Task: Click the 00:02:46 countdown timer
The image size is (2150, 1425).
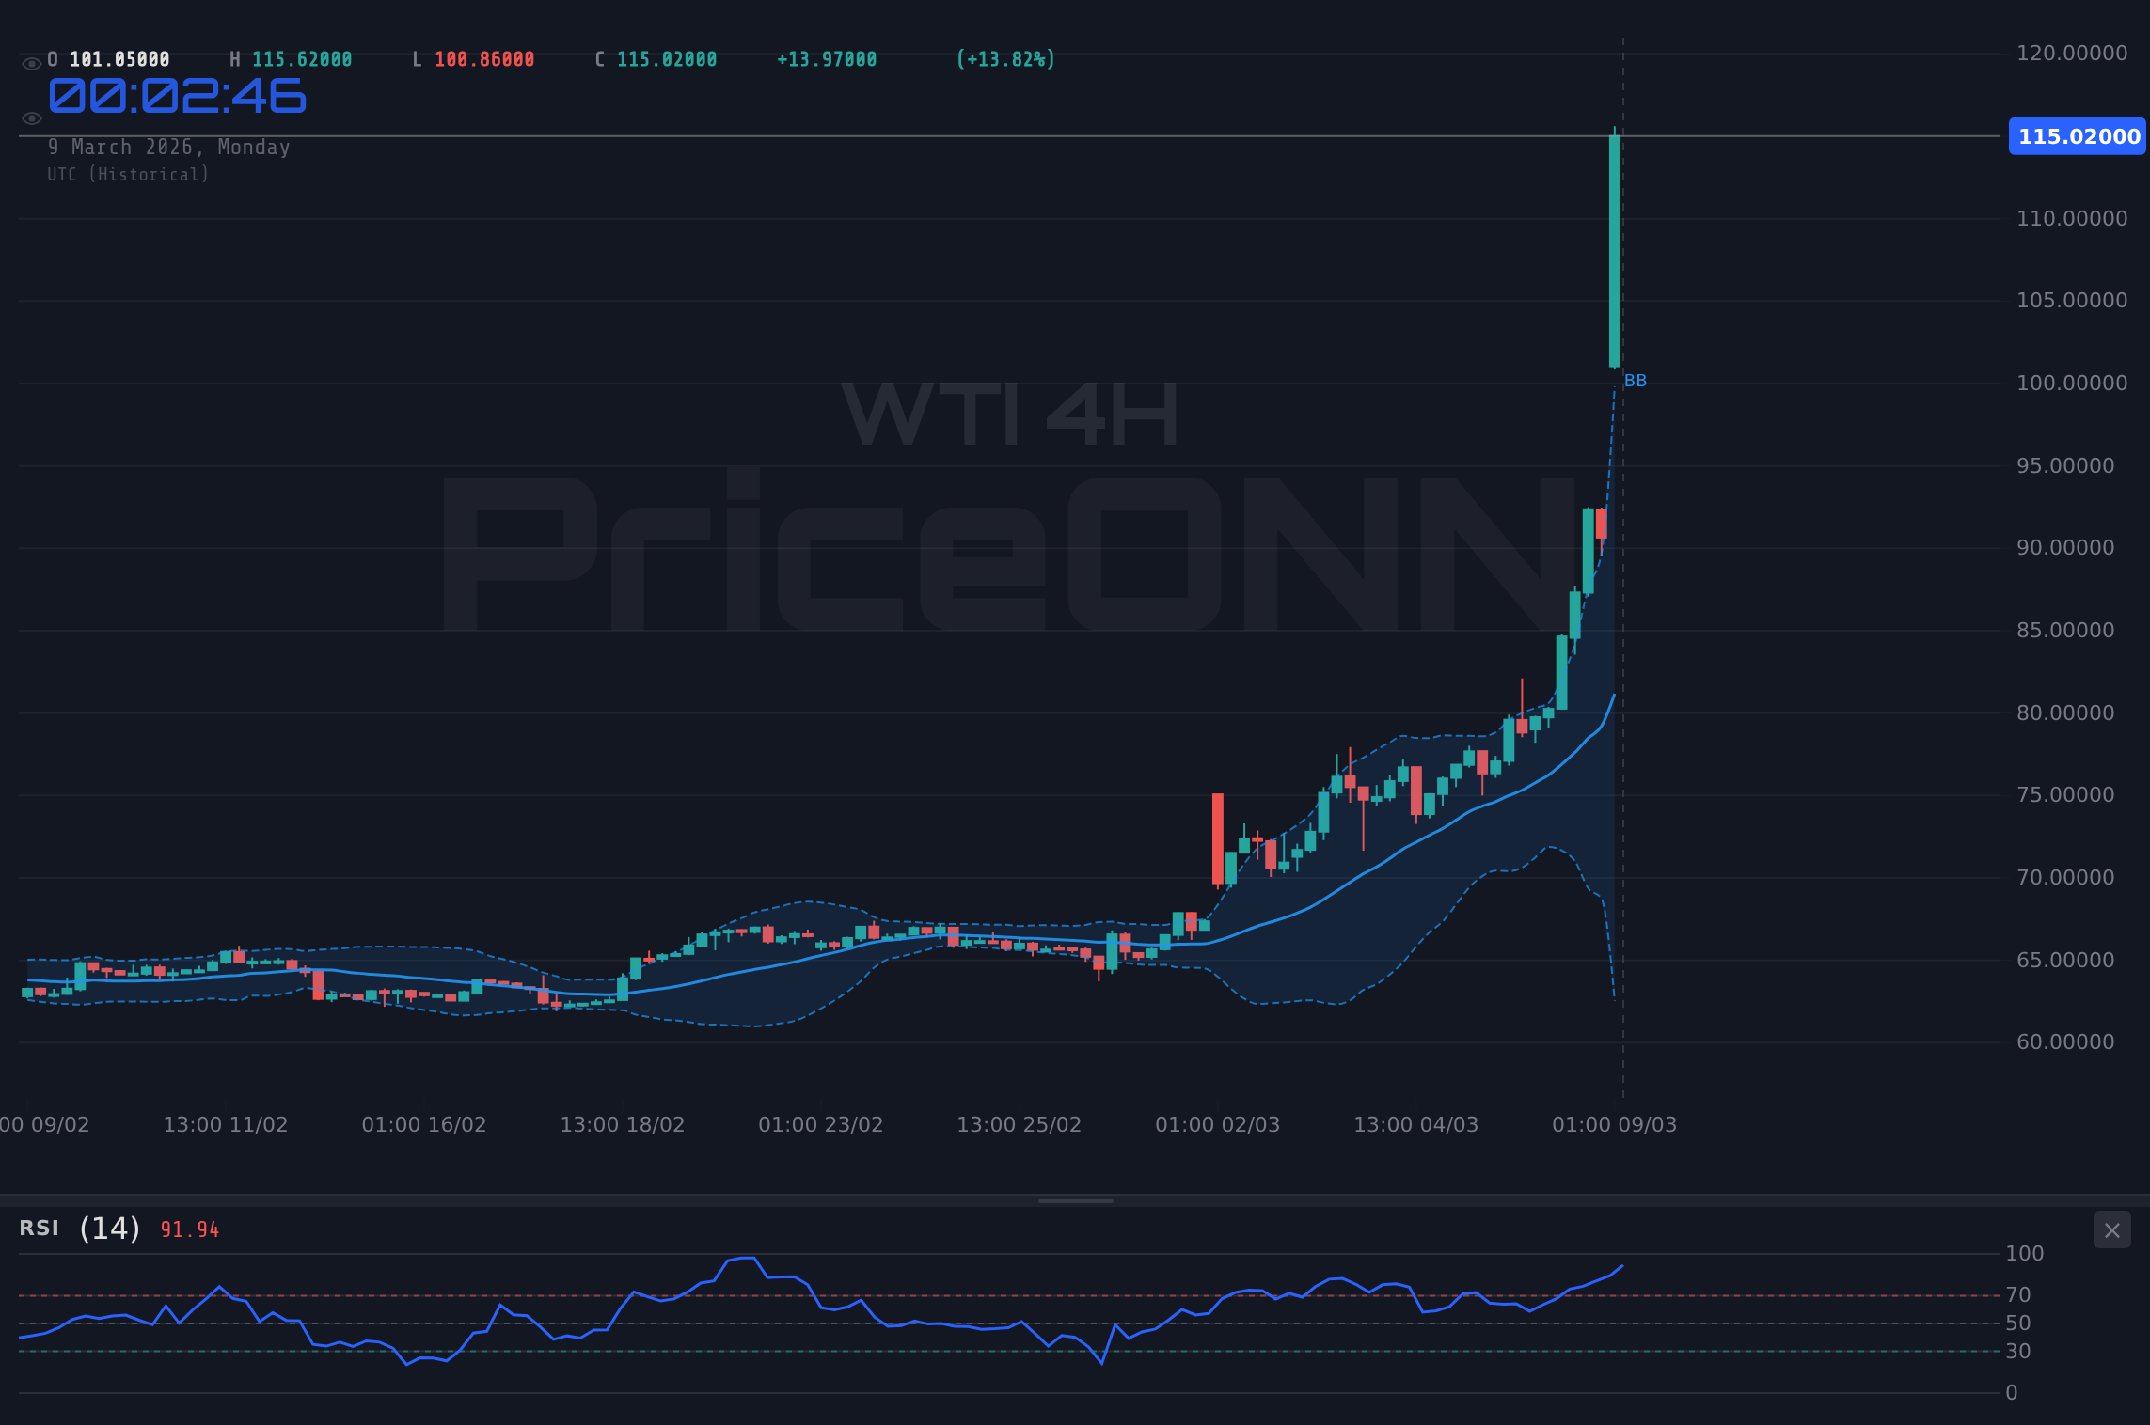Action: [x=177, y=96]
